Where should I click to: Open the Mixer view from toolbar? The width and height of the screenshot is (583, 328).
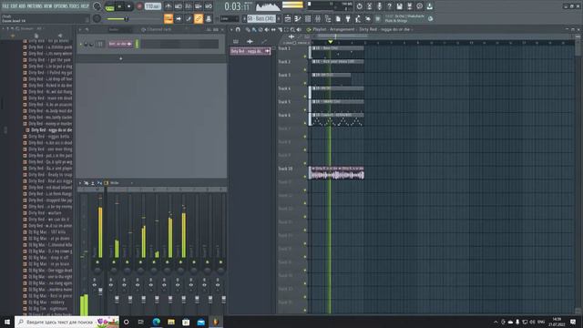point(318,18)
